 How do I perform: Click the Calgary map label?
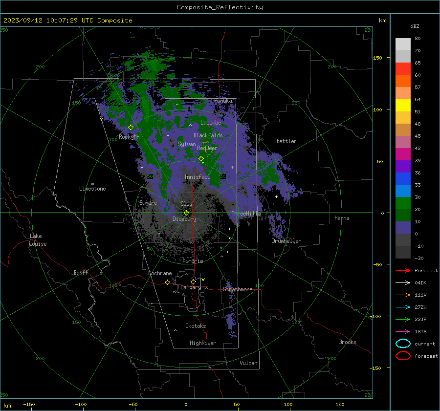tap(191, 287)
